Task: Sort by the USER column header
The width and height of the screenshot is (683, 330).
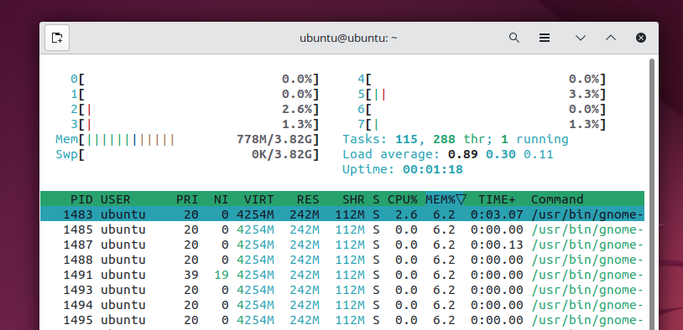Action: point(116,199)
